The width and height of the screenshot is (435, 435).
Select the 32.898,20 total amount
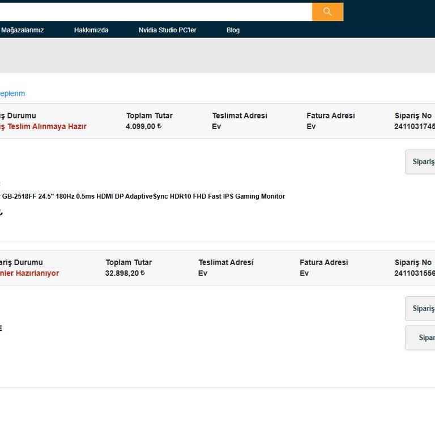pos(125,273)
